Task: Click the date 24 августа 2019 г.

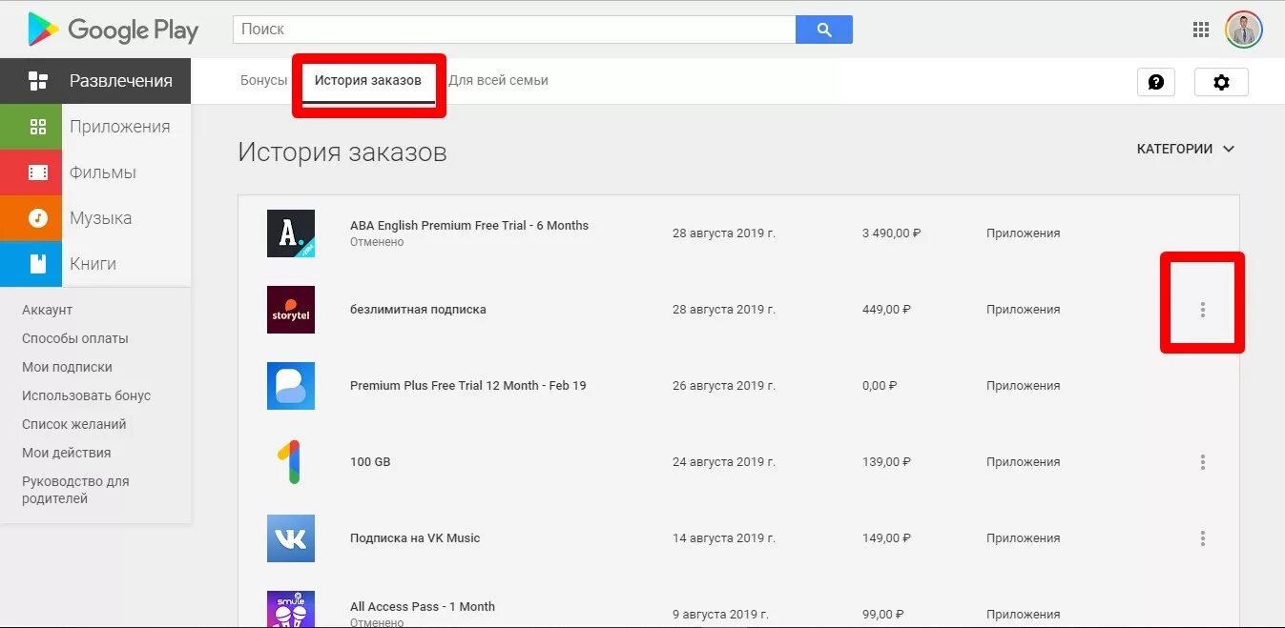Action: pyautogui.click(x=724, y=462)
